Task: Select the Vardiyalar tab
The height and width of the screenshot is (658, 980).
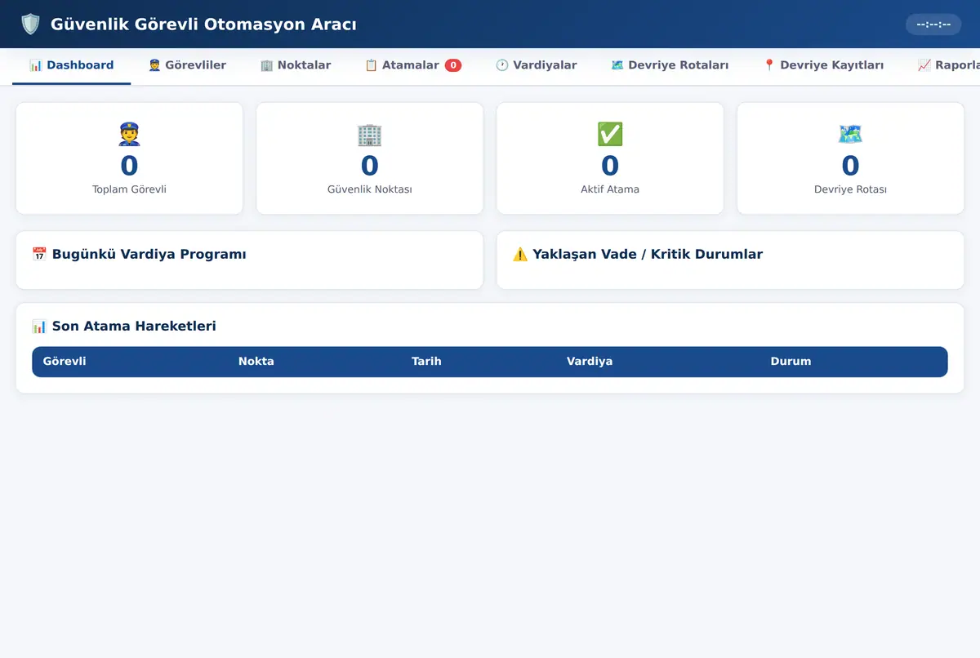Action: (x=536, y=65)
